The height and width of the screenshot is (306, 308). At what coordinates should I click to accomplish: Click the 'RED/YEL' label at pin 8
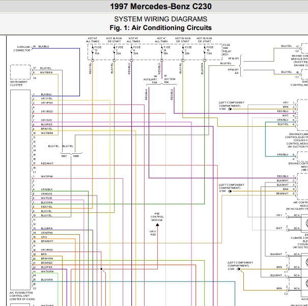[x=47, y=207]
